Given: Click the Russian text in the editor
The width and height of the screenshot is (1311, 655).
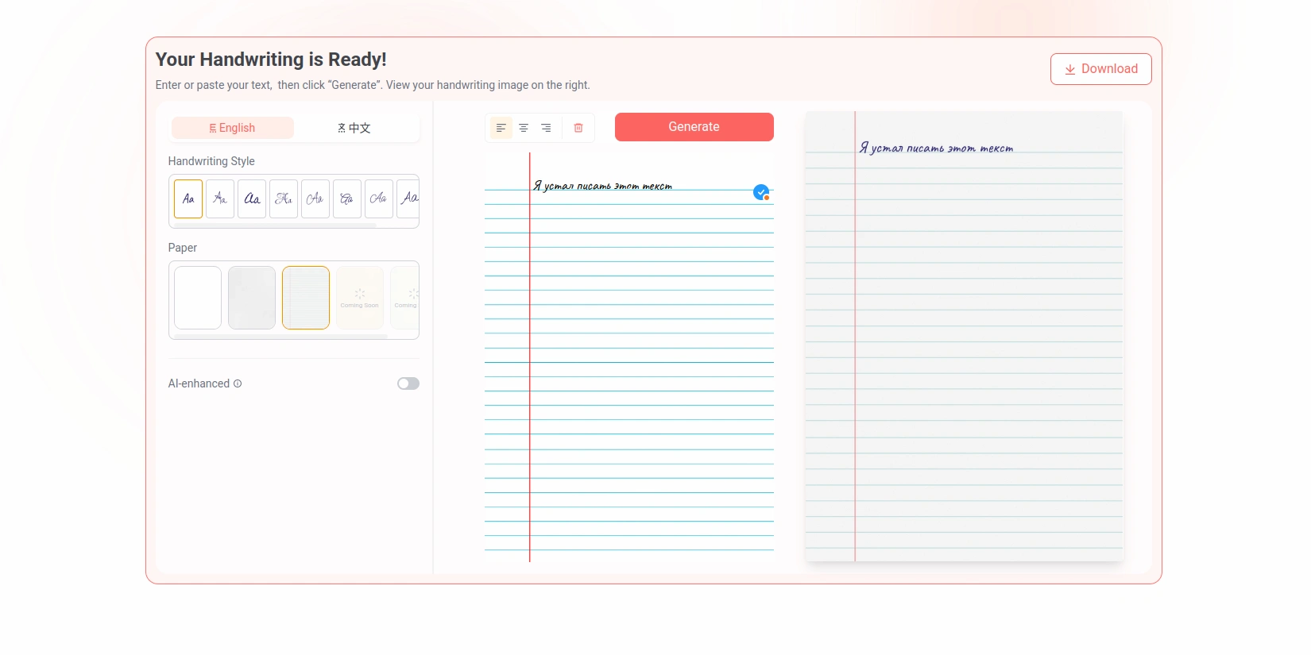Looking at the screenshot, I should click(602, 186).
